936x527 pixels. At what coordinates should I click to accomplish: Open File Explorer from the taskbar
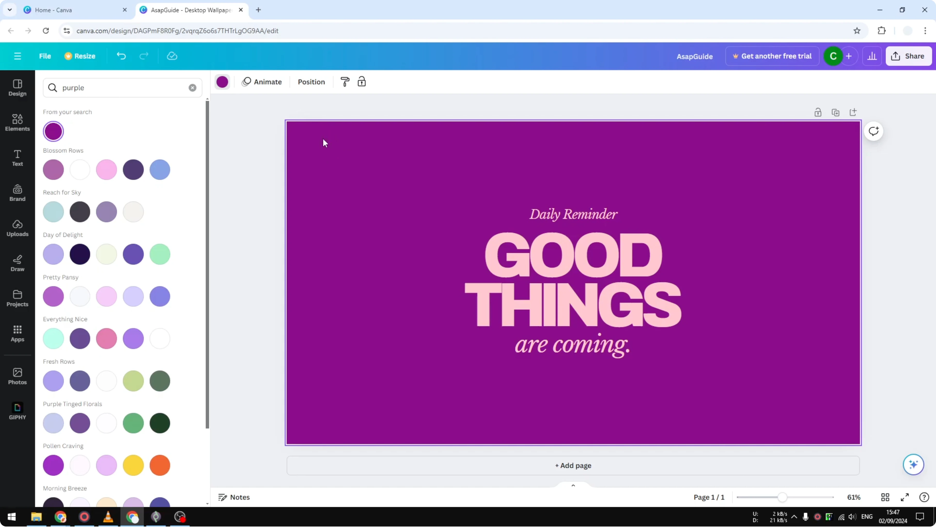pos(36,517)
